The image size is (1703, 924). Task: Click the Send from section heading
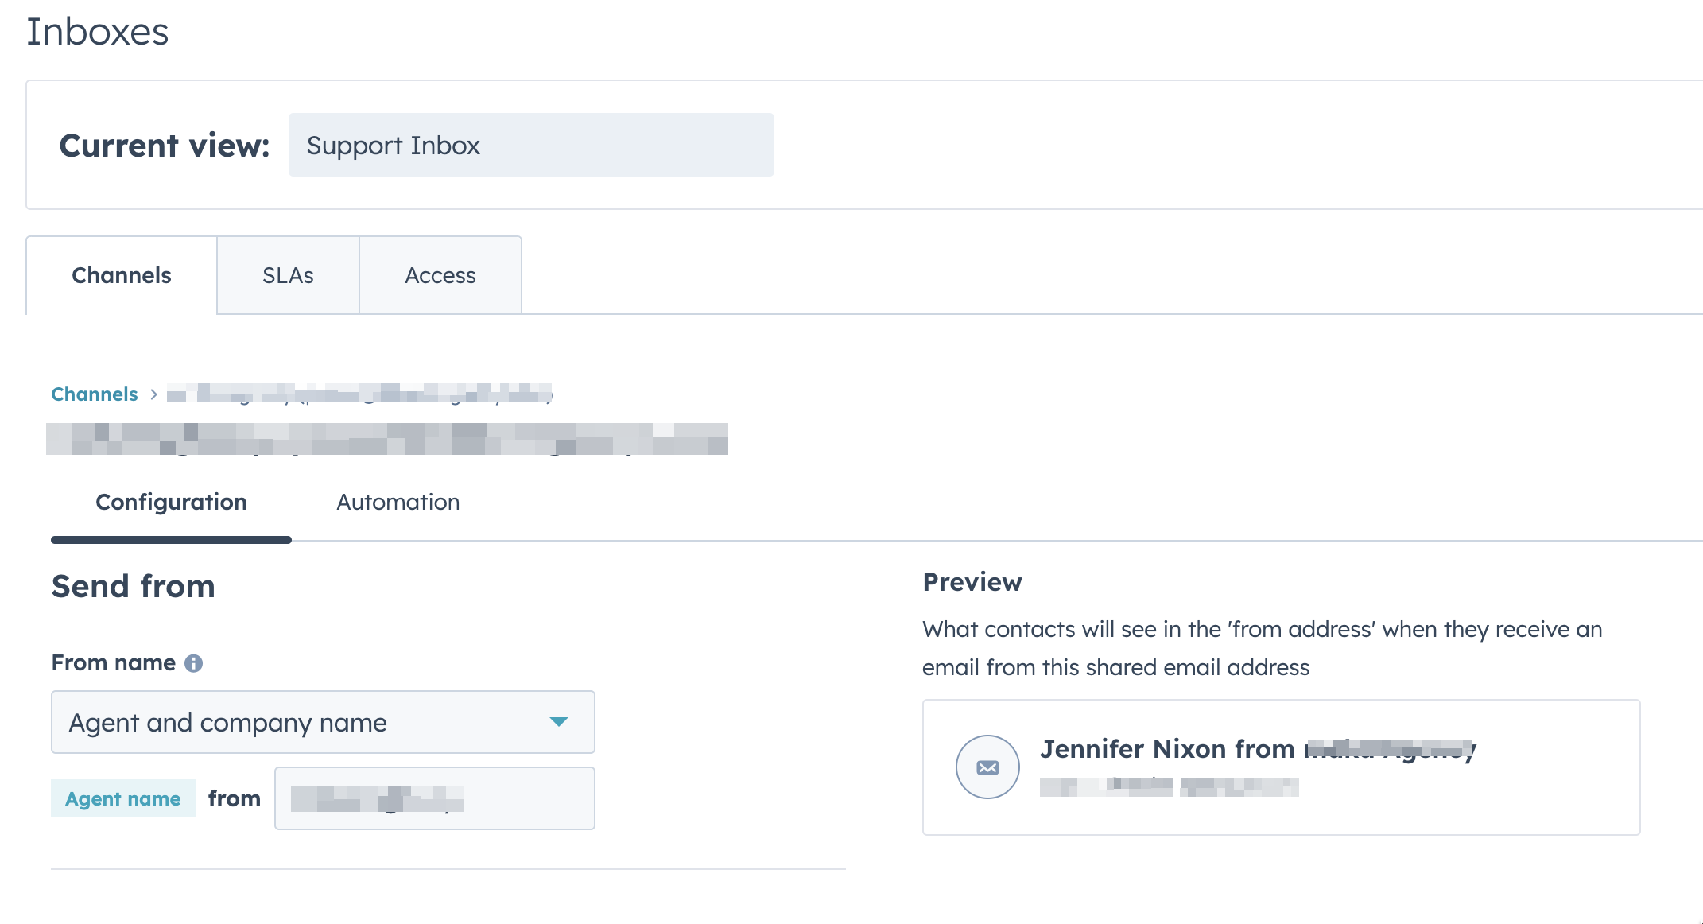[133, 586]
